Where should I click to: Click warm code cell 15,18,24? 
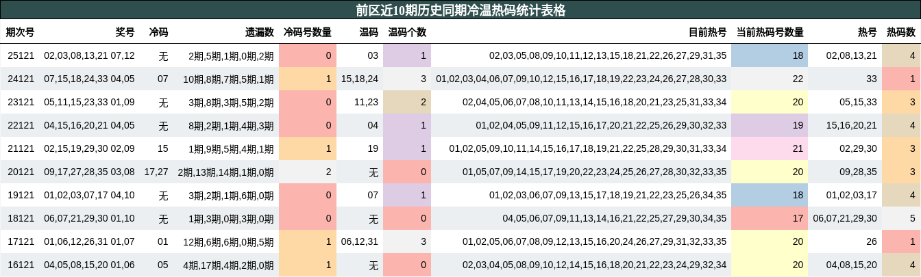tap(360, 79)
